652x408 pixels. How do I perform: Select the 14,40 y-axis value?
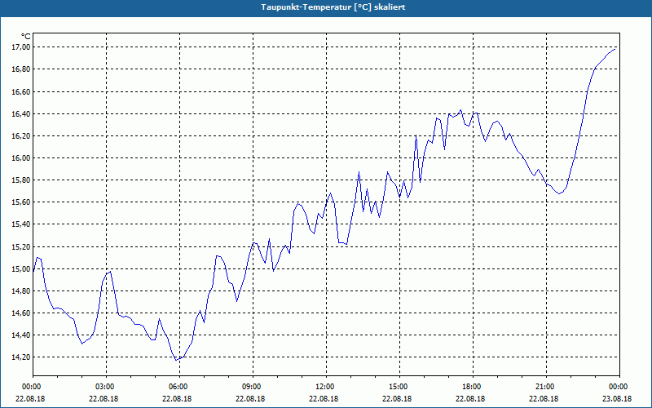[x=21, y=335]
